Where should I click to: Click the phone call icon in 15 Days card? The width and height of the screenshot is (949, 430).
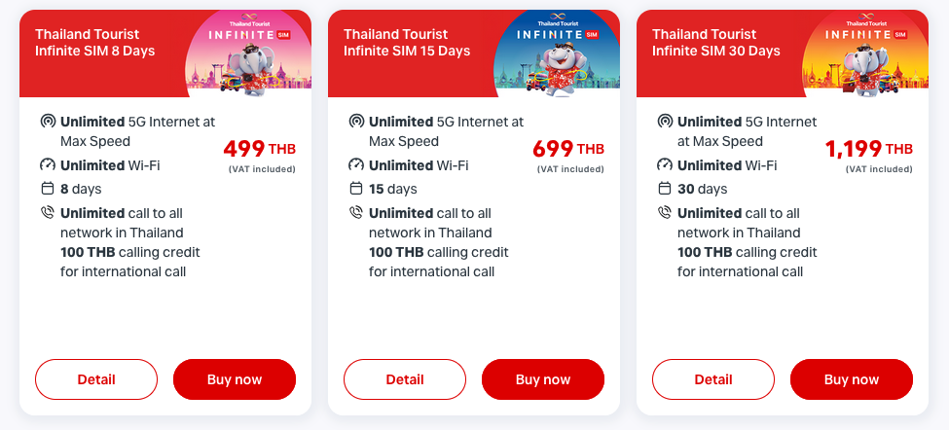(x=356, y=213)
